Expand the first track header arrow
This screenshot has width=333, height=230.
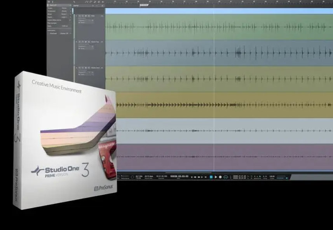click(x=77, y=16)
